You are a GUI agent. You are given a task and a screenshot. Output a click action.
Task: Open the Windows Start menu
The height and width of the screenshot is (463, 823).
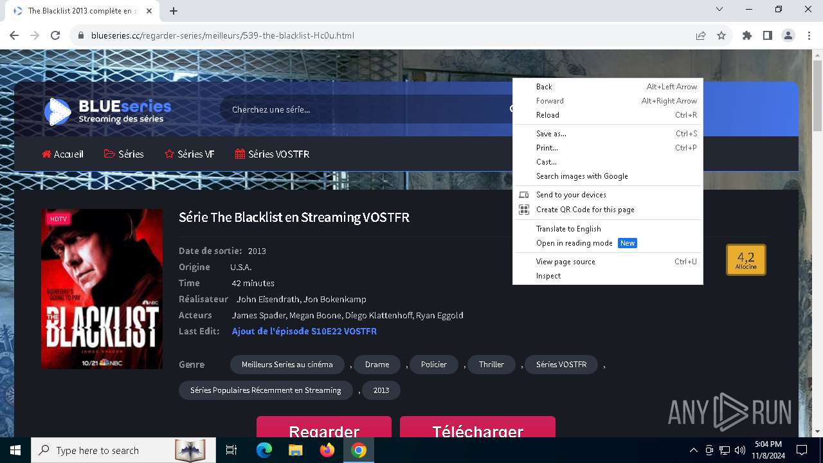tap(15, 450)
